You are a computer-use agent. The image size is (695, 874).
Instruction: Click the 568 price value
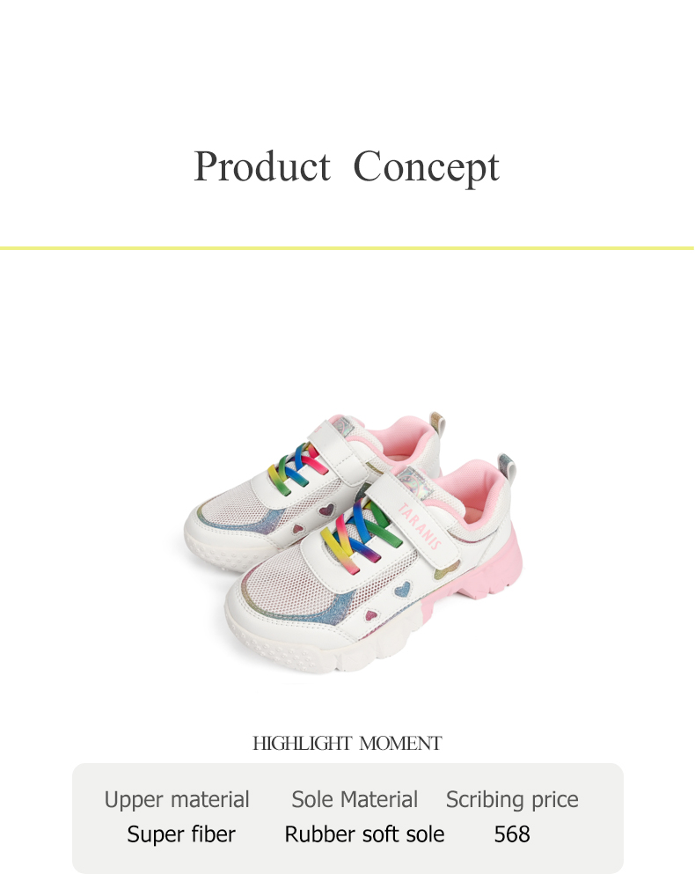click(x=512, y=834)
